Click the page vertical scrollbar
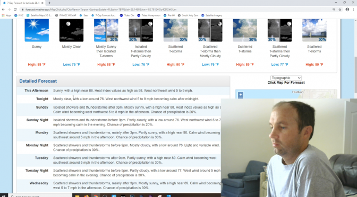Screen dimensions: 357x197 click(355, 75)
